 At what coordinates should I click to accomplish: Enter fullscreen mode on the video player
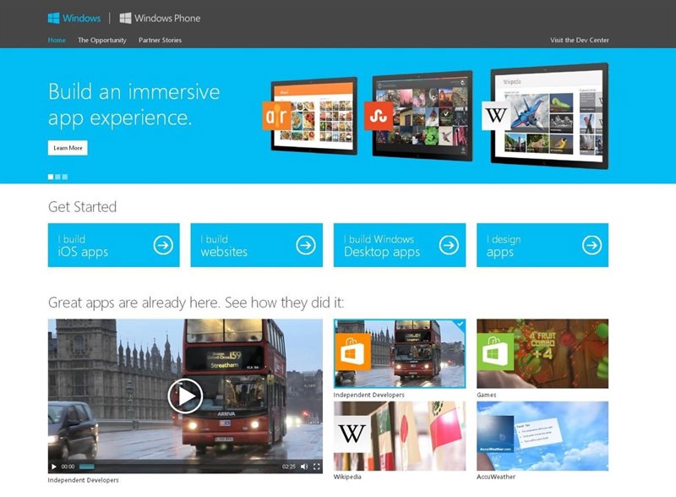pos(317,467)
